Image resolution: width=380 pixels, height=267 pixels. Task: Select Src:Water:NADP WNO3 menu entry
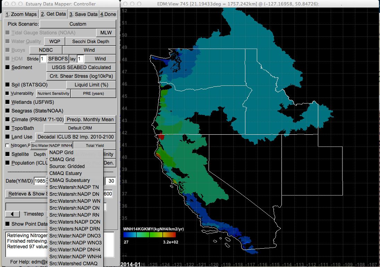[75, 243]
